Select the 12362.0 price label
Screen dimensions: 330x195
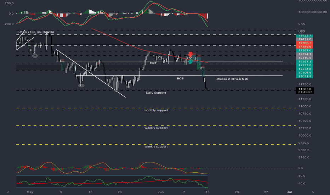304,50
